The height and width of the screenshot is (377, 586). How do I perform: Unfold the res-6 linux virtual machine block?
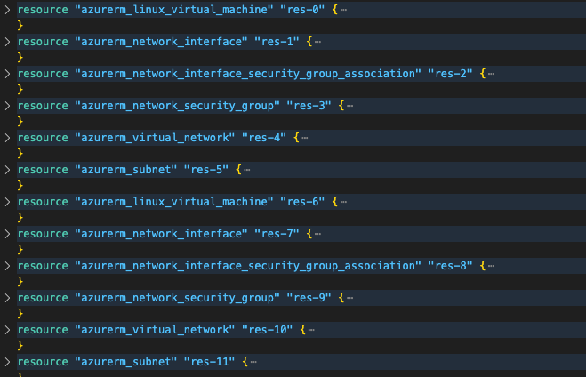[x=7, y=202]
